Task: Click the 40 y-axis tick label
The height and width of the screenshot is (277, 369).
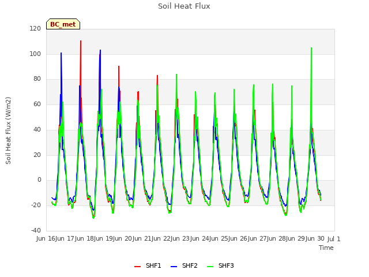Action: pos(37,129)
